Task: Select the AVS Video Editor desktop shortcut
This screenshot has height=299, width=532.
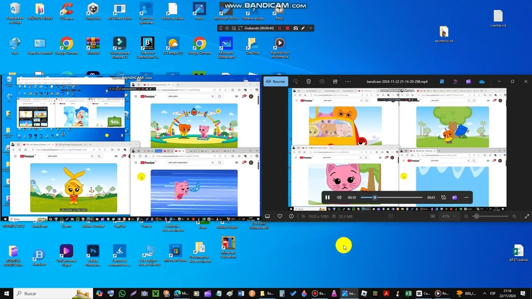Action: (x=120, y=11)
